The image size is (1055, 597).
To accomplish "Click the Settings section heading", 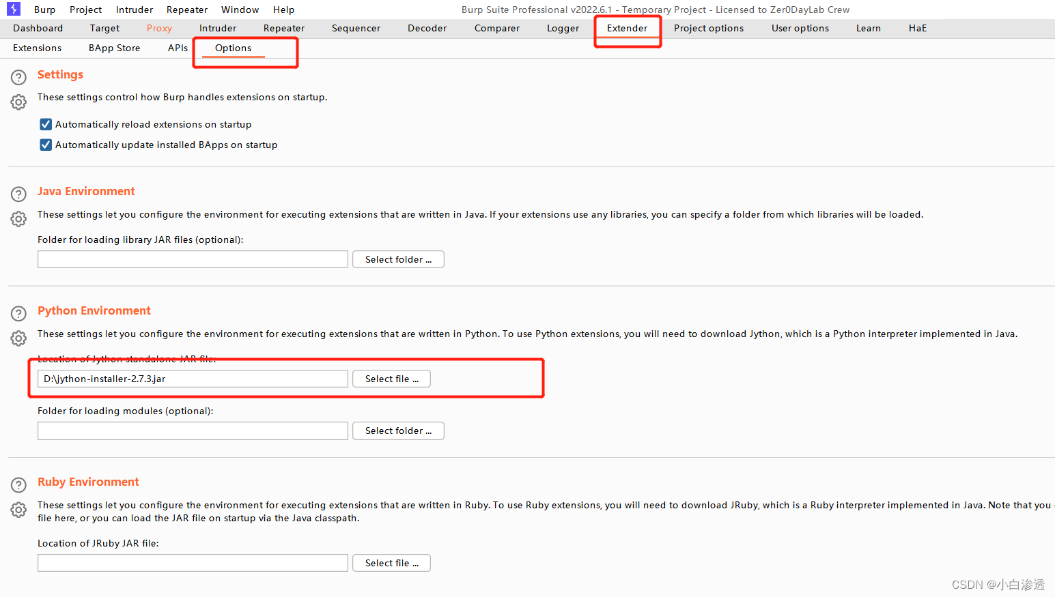I will coord(60,74).
